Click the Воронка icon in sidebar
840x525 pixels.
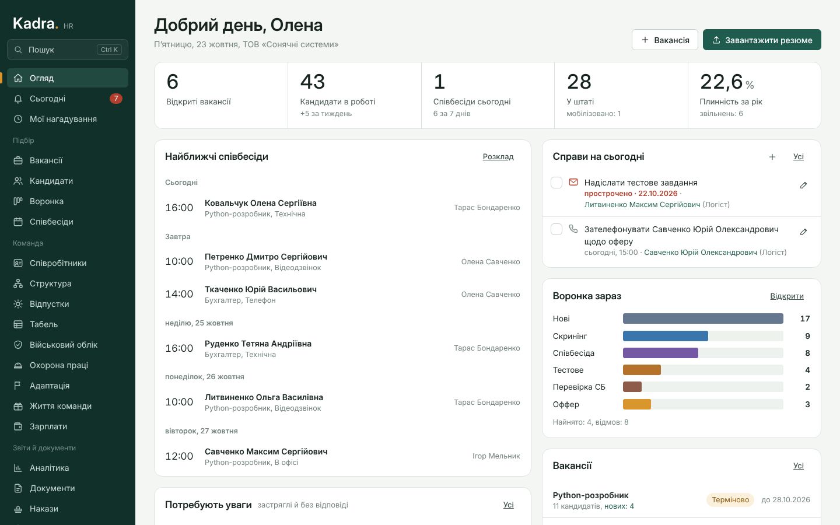(x=18, y=201)
